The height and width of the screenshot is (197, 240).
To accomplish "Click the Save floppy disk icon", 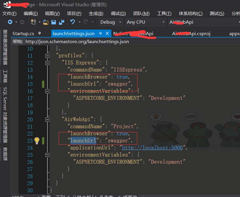I will pos(53,22).
